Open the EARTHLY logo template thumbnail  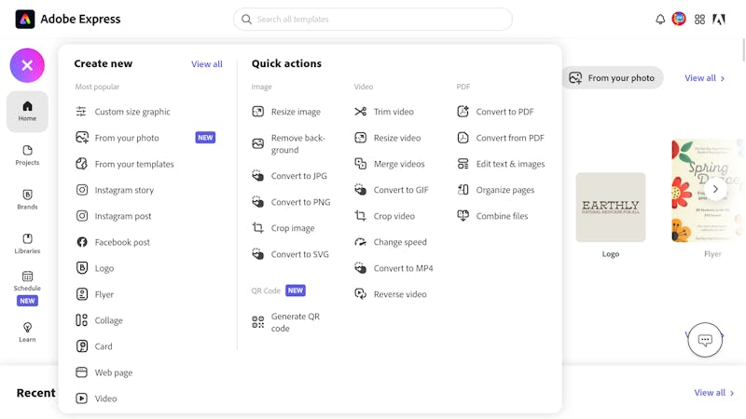click(611, 208)
